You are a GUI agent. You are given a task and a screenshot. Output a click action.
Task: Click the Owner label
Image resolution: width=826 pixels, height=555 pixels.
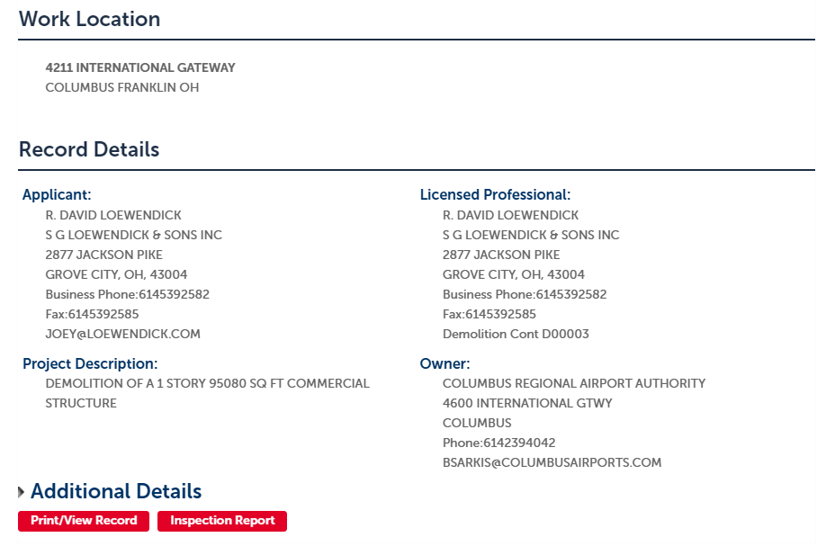445,364
